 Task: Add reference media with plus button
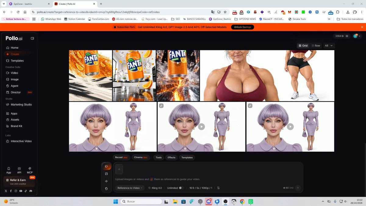(119, 169)
